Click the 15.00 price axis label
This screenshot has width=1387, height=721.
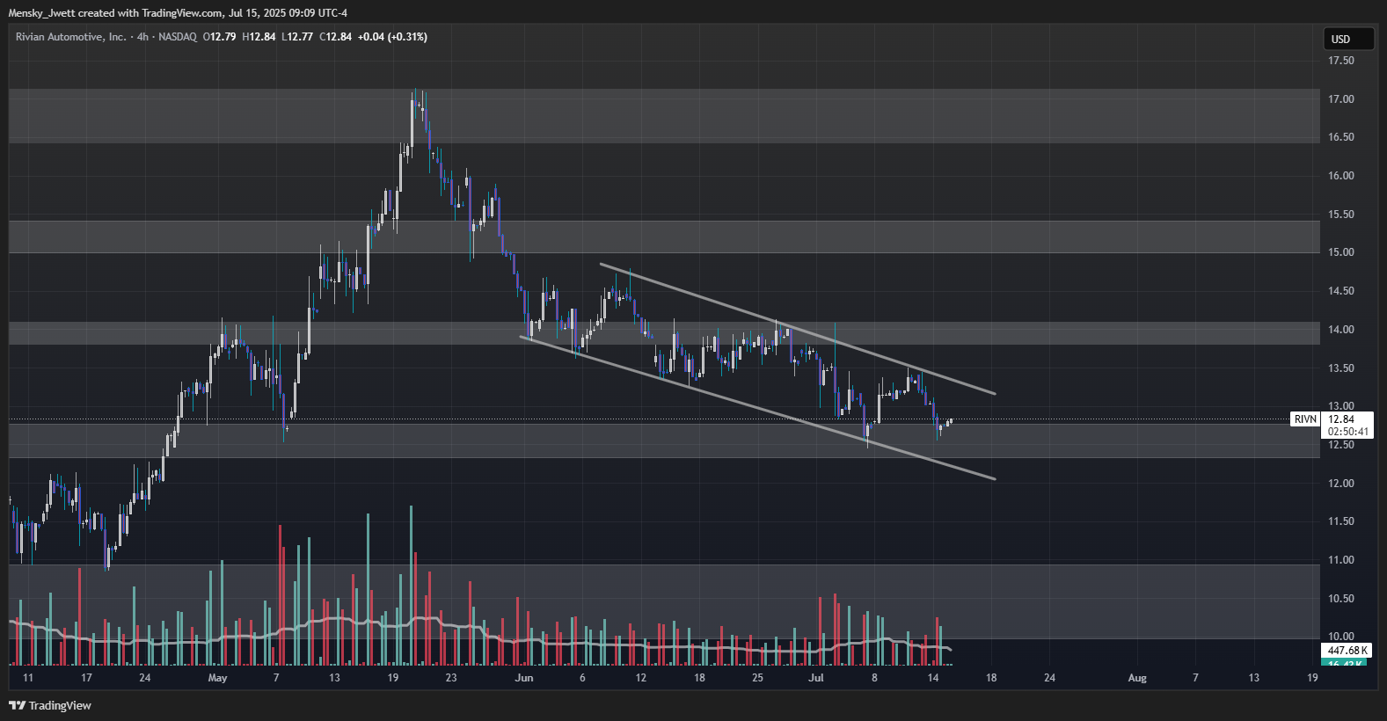[1341, 252]
